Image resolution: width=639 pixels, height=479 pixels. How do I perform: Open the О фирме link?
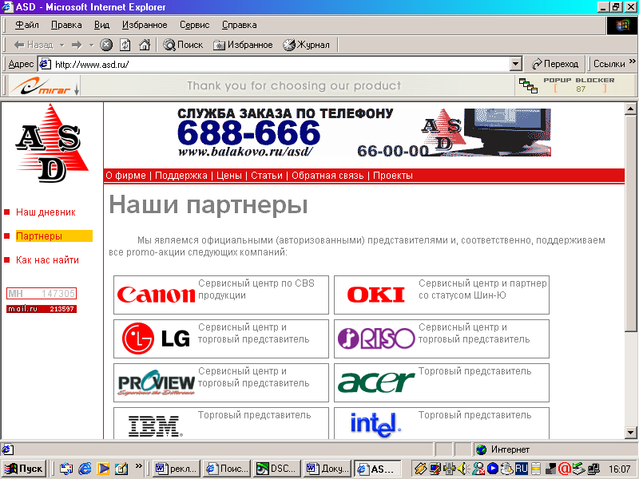[126, 176]
